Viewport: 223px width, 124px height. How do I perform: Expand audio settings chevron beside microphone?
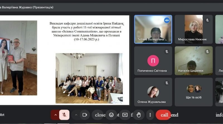(55, 115)
